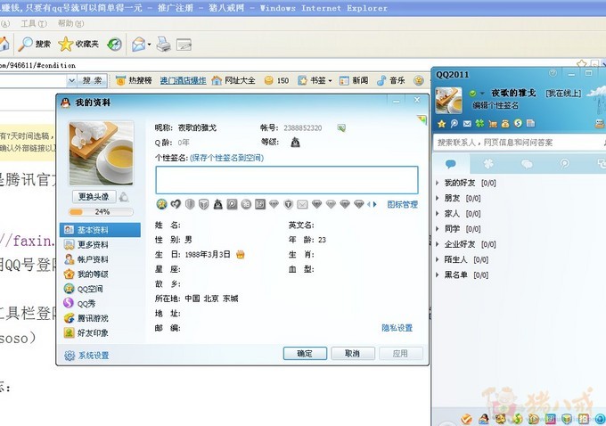The width and height of the screenshot is (606, 426).
Task: Click the 更换头像 button
Action: [94, 197]
